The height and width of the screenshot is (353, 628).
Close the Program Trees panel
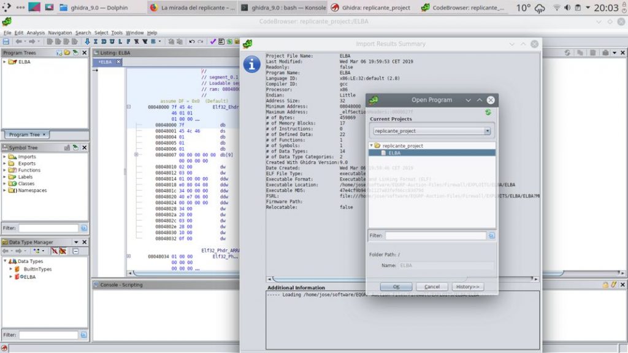click(84, 53)
